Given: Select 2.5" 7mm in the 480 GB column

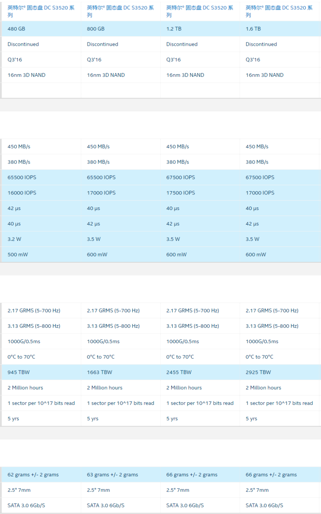Looking at the screenshot, I should (x=19, y=490).
